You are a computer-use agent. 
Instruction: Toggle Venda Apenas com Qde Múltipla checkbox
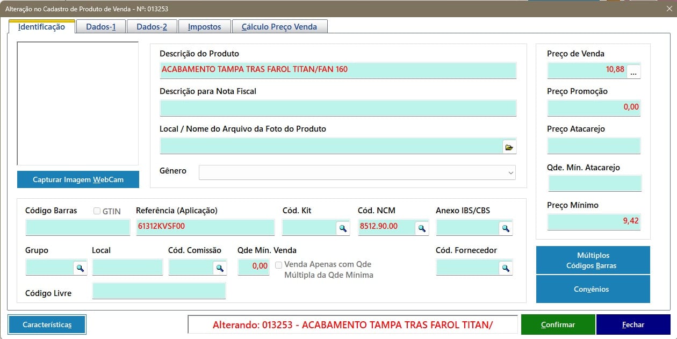click(279, 265)
